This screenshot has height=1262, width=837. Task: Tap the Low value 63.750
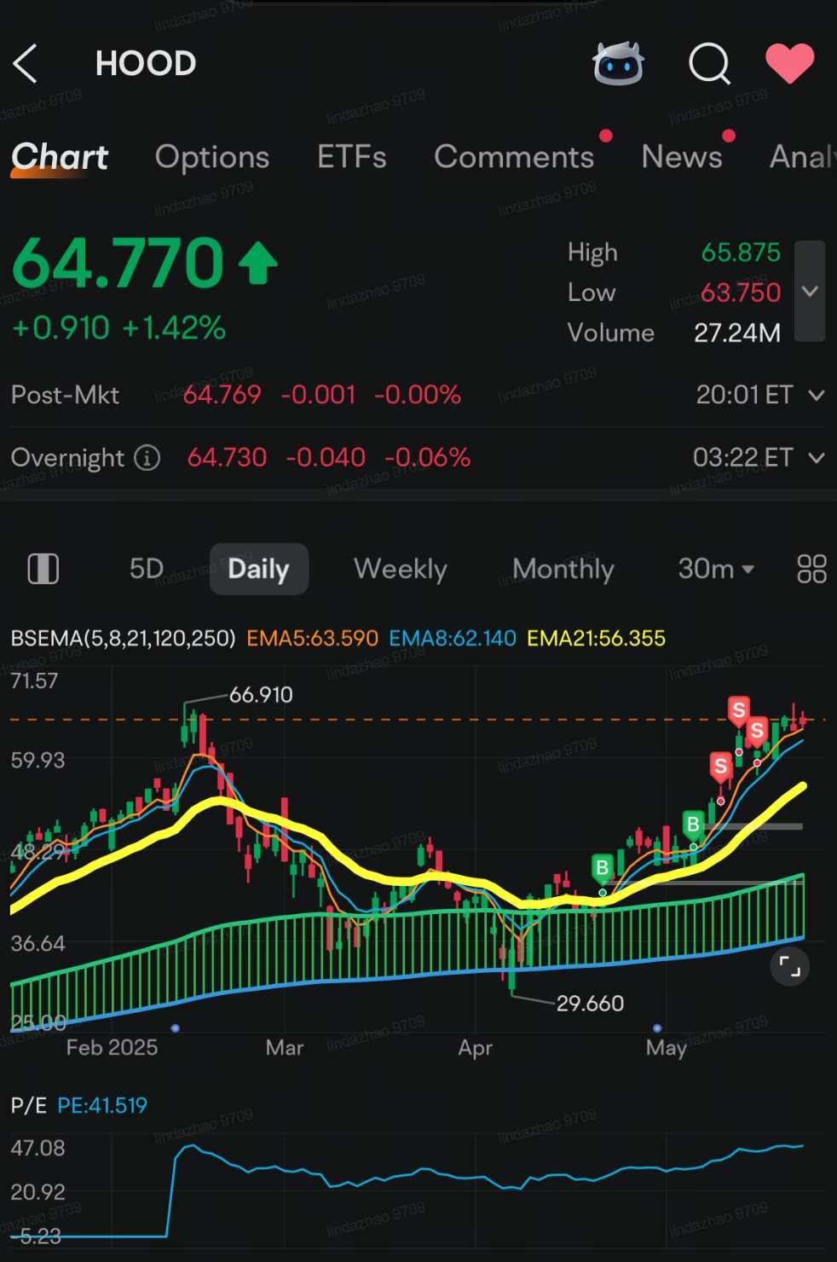coord(741,292)
